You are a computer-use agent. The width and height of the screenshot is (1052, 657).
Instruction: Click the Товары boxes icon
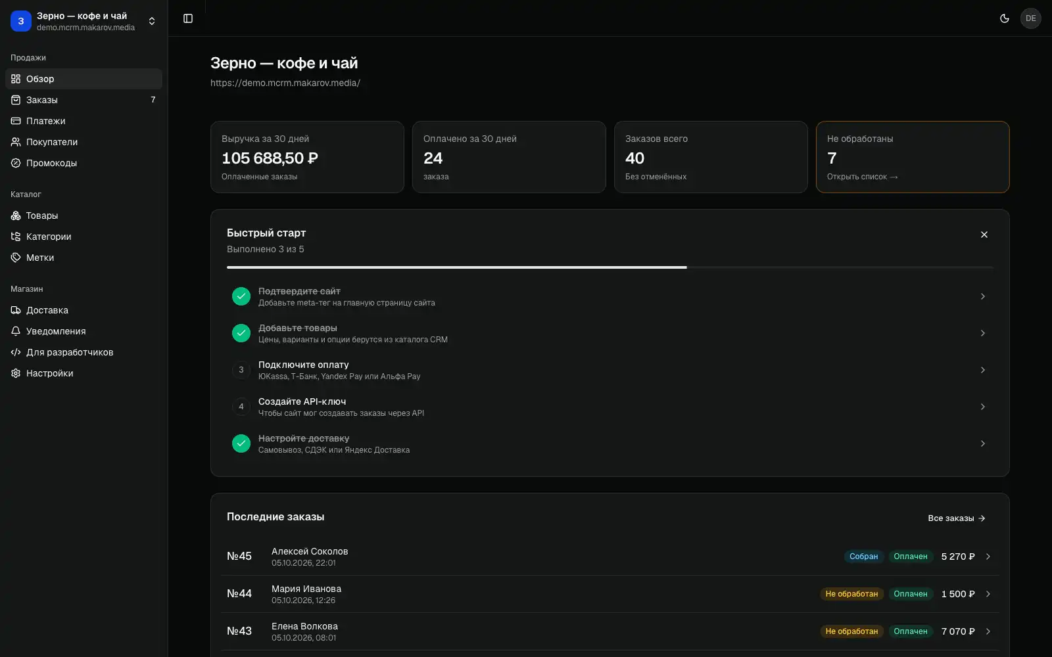coord(16,215)
